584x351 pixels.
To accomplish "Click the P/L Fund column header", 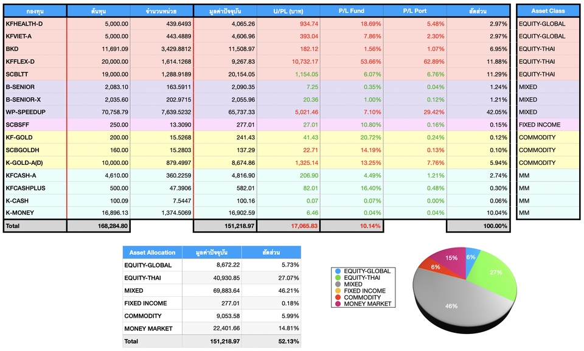I will [352, 11].
